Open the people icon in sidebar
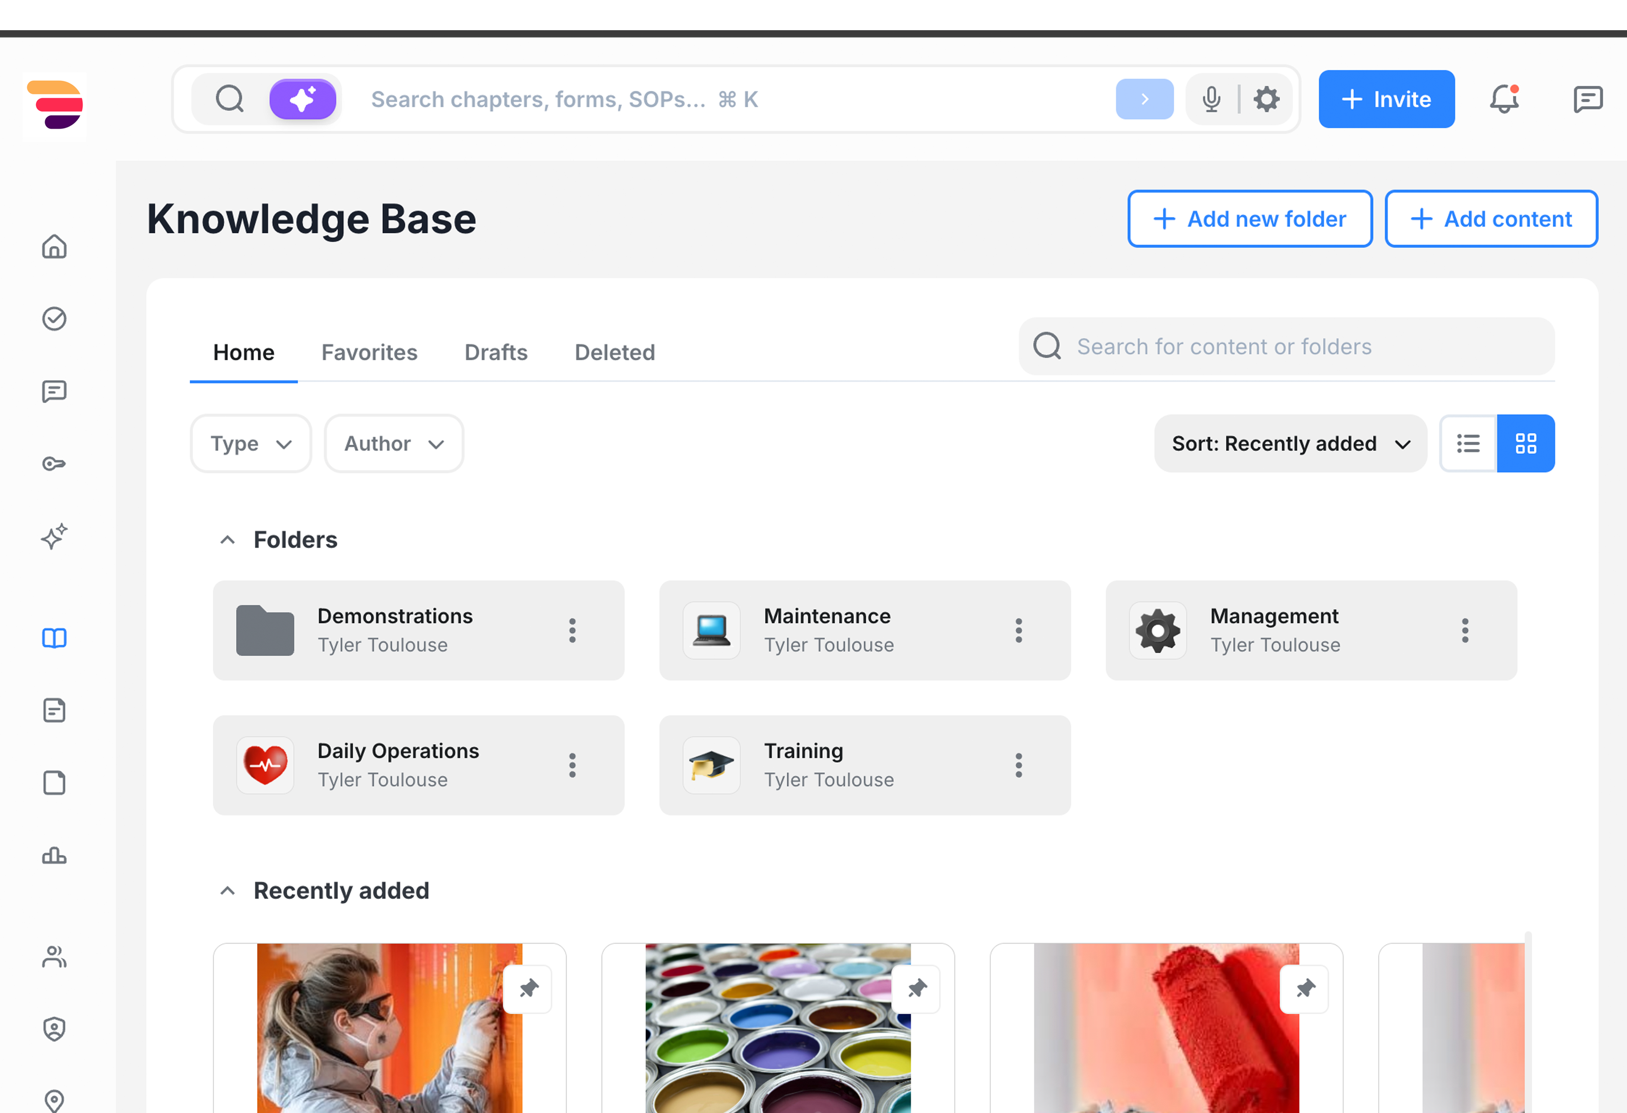The height and width of the screenshot is (1113, 1627). (x=54, y=956)
